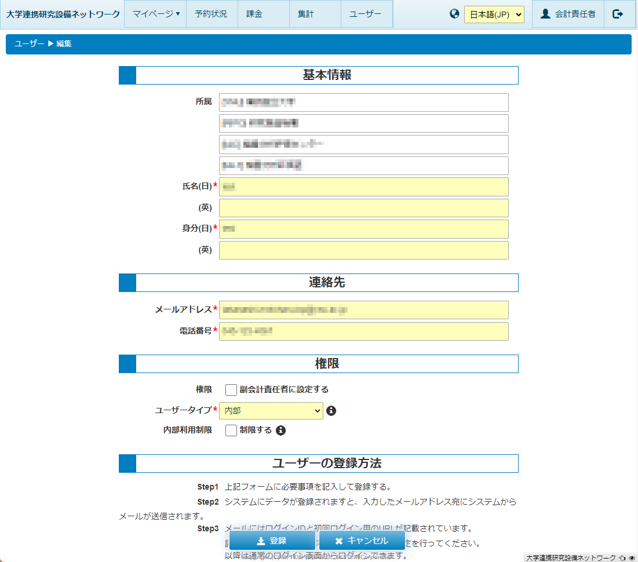The image size is (638, 562).
Task: Click the info icon beside ユーザータイプ dropdown
Action: pos(331,411)
